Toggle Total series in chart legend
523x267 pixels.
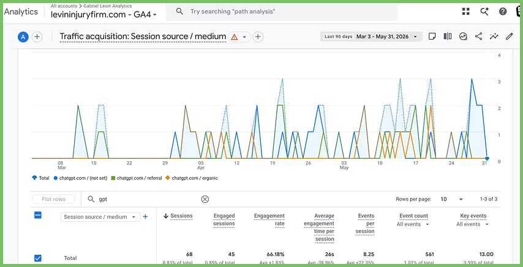pyautogui.click(x=40, y=178)
